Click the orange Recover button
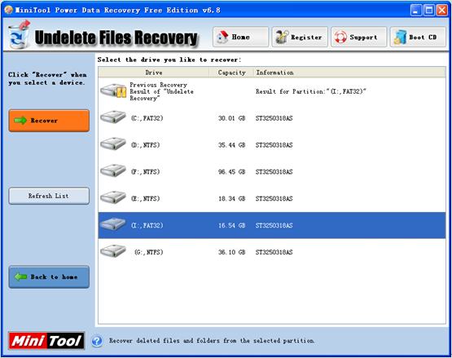 click(x=49, y=121)
